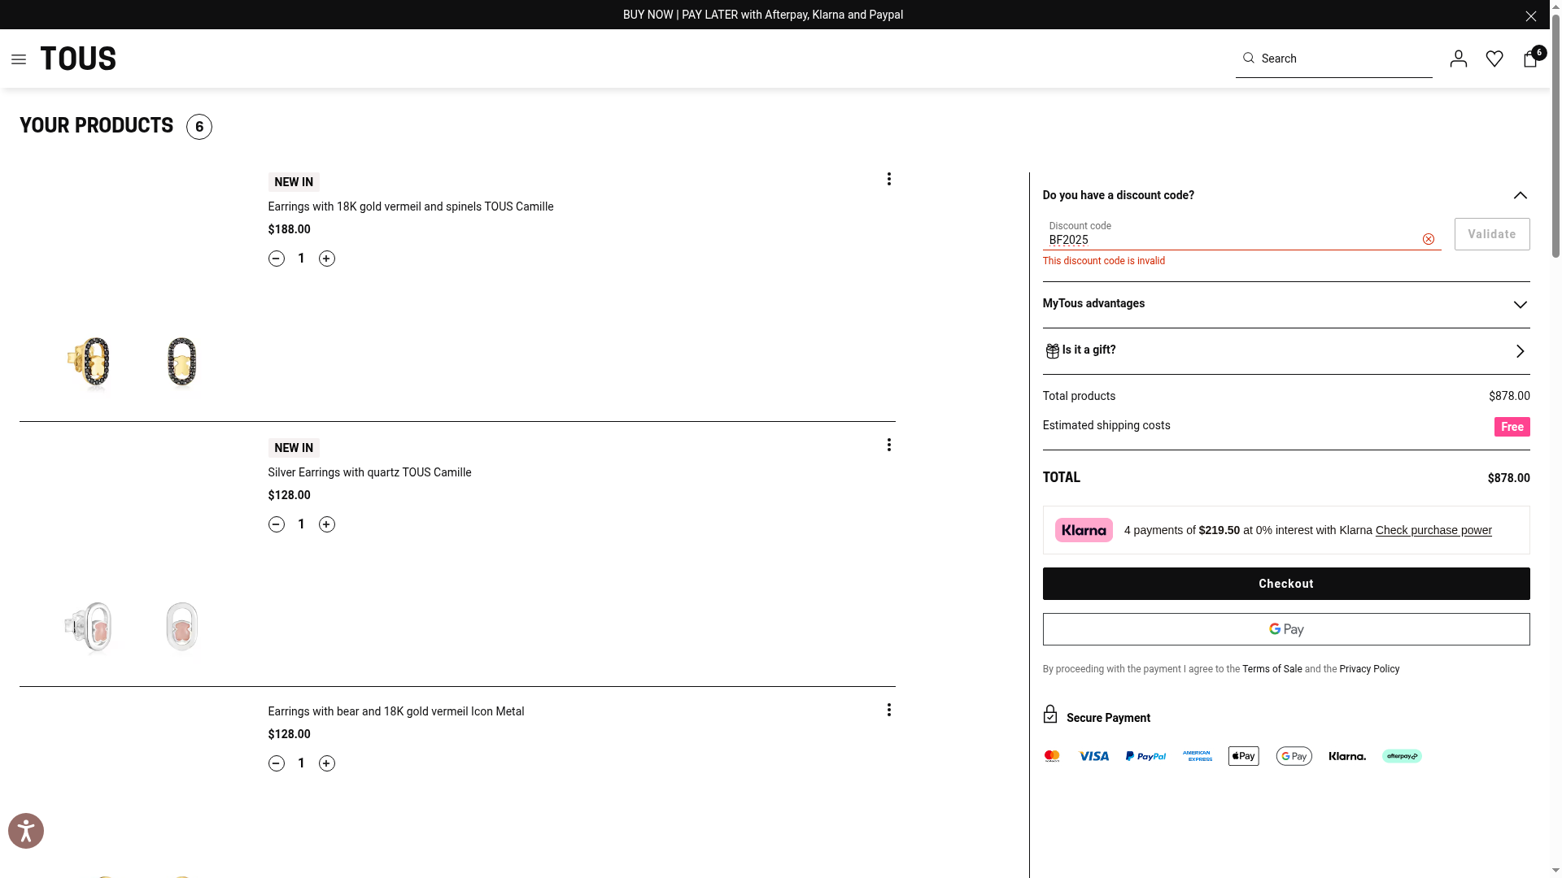Open options menu for TOUS Camille spinels earrings
Image resolution: width=1562 pixels, height=878 pixels.
click(889, 179)
